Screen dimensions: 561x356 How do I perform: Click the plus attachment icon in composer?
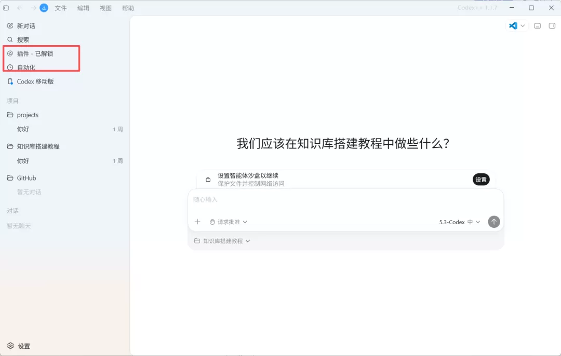click(197, 222)
